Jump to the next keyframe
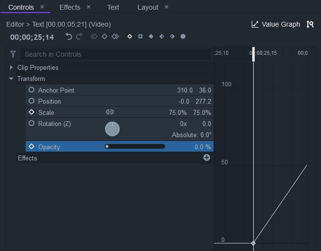 [115, 36]
